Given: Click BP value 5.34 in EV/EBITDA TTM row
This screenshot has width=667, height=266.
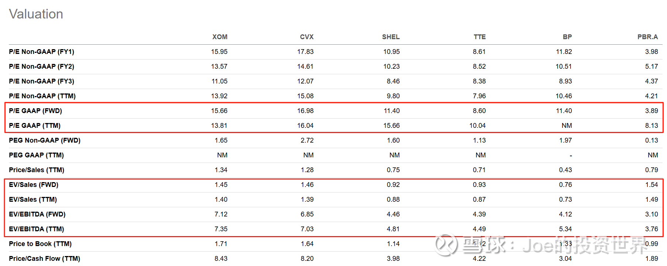Looking at the screenshot, I should 565,229.
